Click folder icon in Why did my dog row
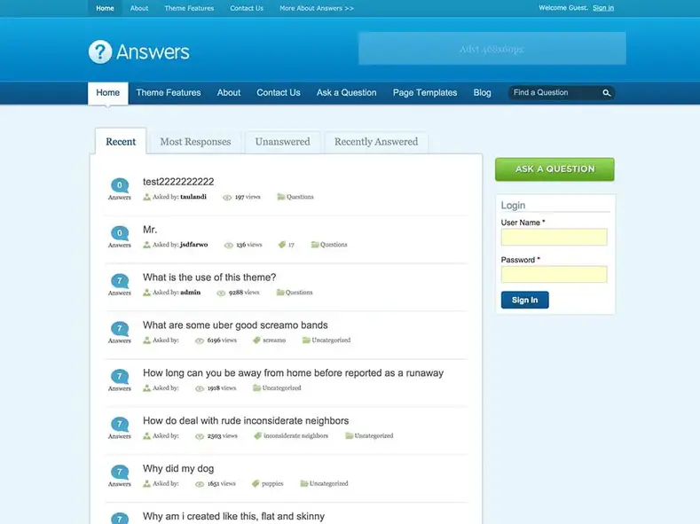Screen dimensions: 700x524 click(304, 483)
